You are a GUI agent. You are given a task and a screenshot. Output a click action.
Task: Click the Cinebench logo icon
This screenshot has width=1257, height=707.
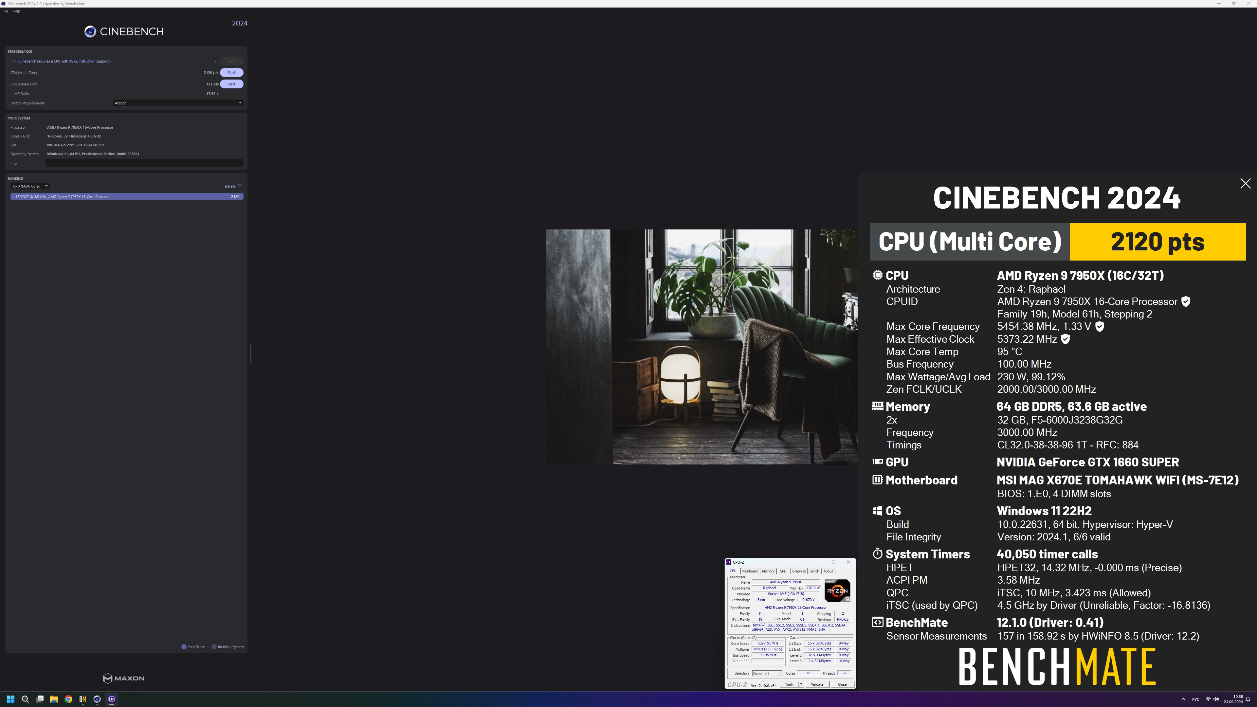point(90,32)
